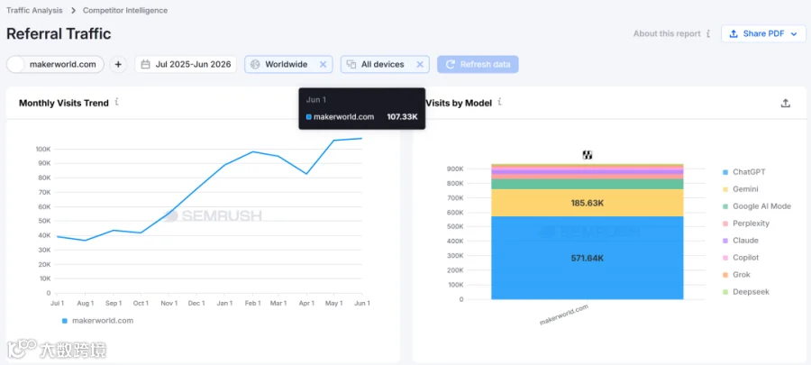The height and width of the screenshot is (365, 811).
Task: Click the makerworld.com label under the bar chart
Action: tap(564, 315)
